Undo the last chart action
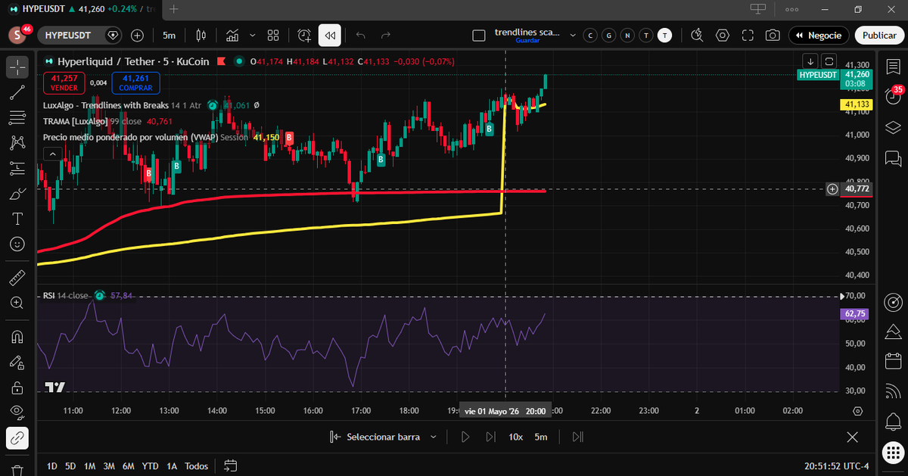This screenshot has height=476, width=908. point(360,35)
